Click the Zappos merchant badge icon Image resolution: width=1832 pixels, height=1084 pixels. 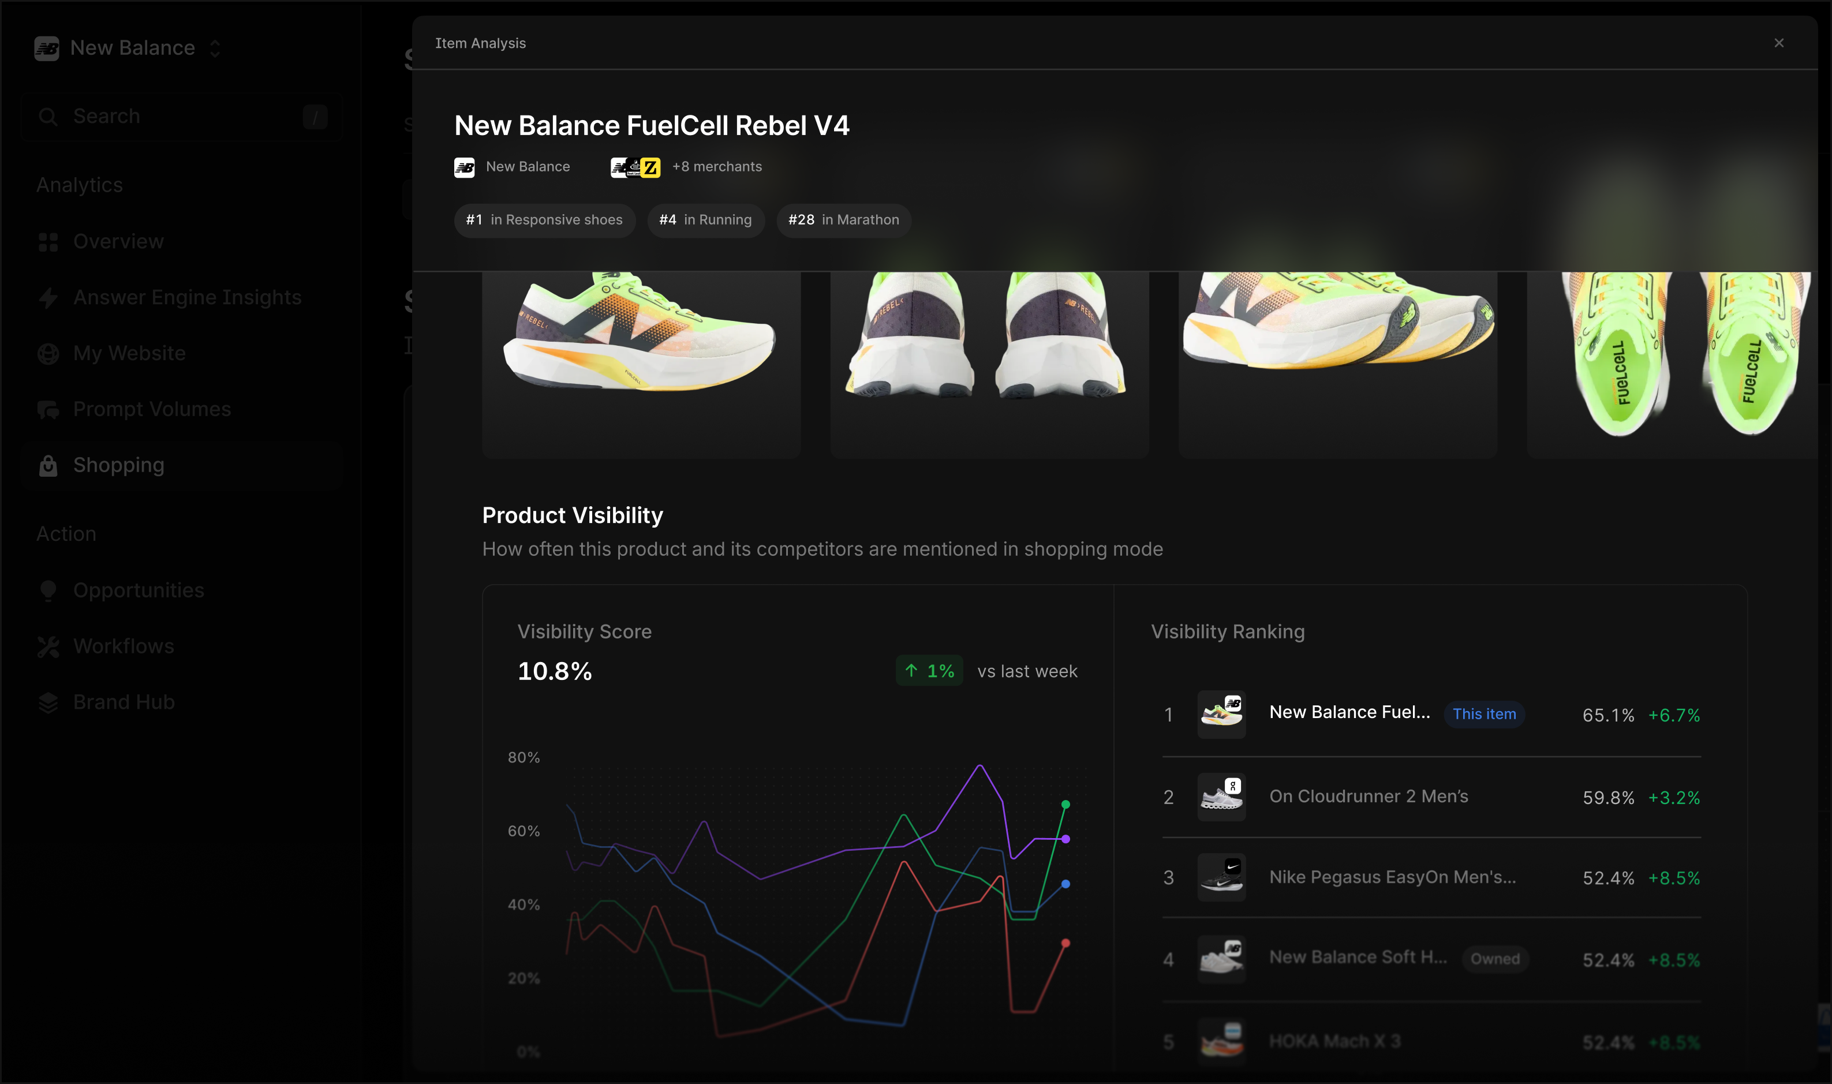tap(650, 167)
